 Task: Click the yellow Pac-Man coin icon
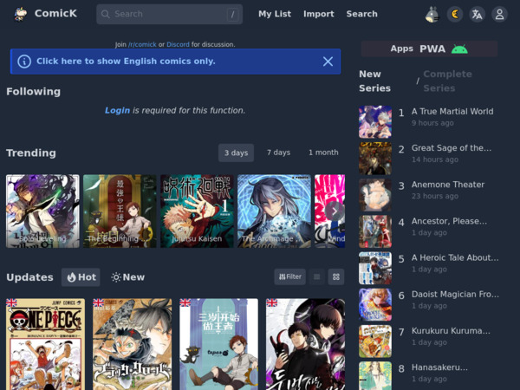[x=455, y=14]
